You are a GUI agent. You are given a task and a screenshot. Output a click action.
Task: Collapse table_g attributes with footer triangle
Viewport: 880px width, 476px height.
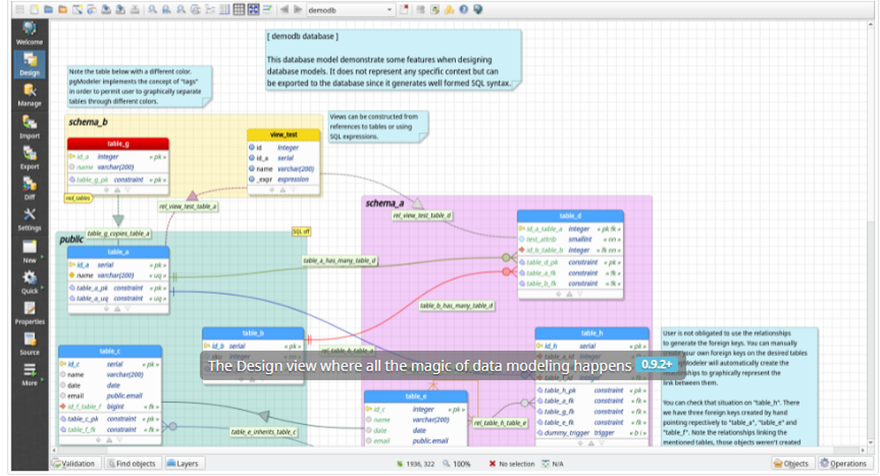[x=117, y=190]
